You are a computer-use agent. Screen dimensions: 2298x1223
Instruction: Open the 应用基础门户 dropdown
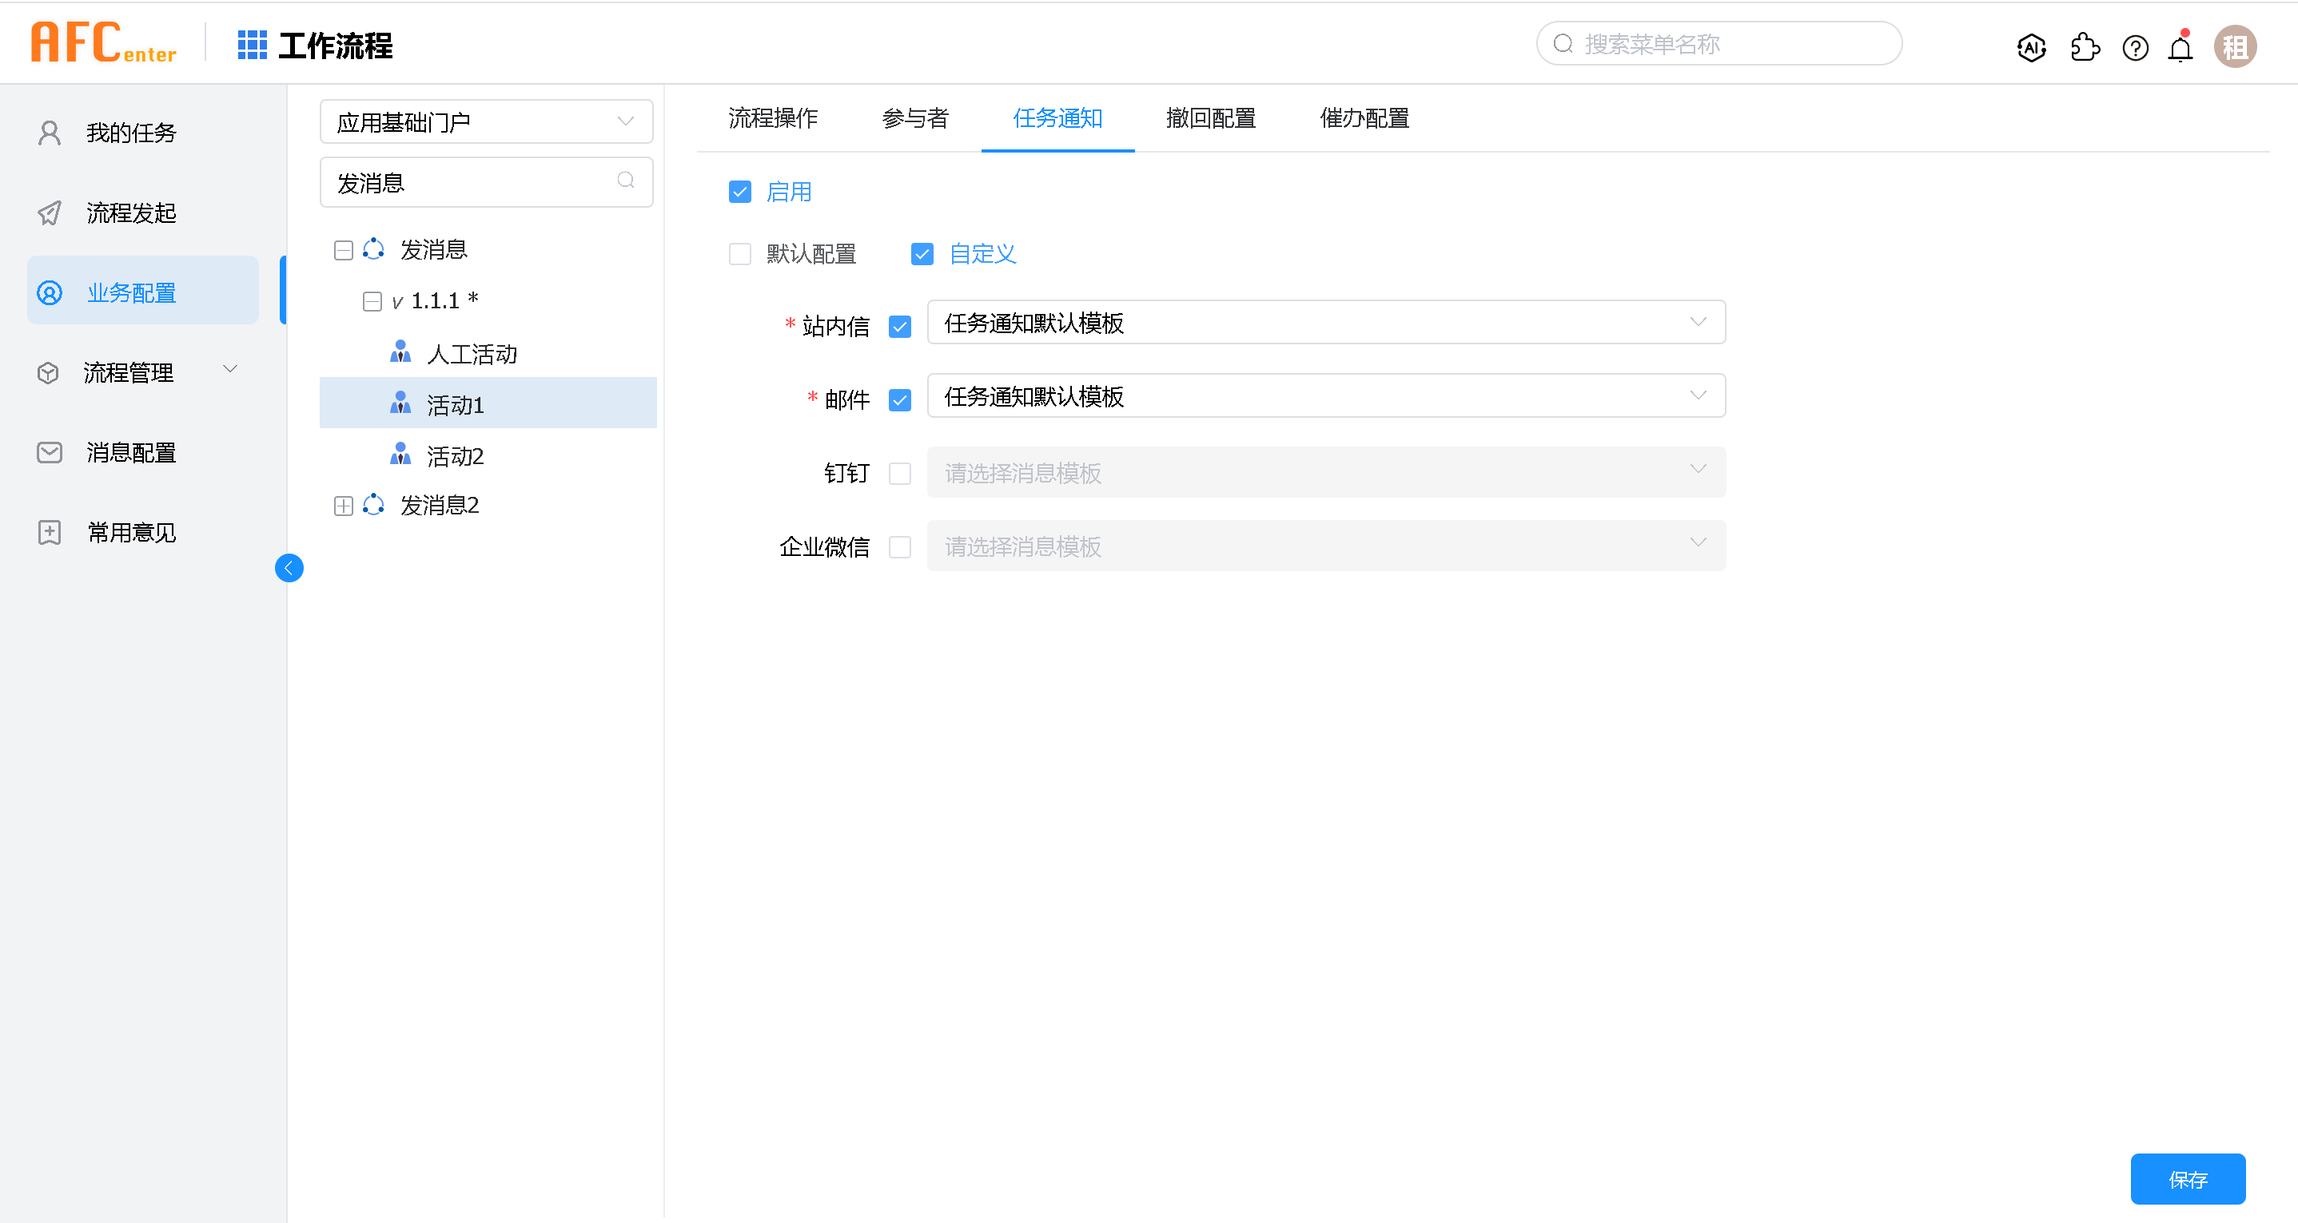pos(486,121)
